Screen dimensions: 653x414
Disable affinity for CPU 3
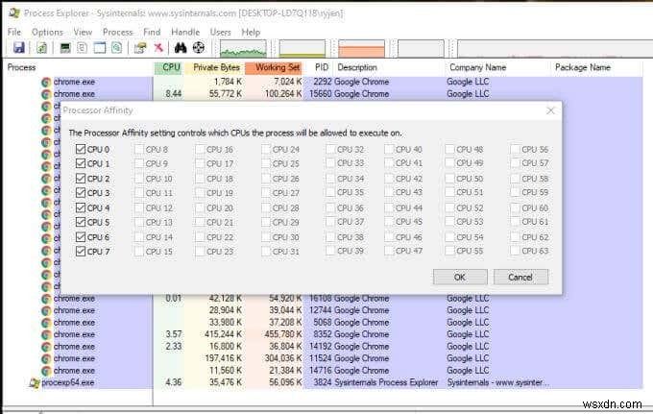point(81,193)
